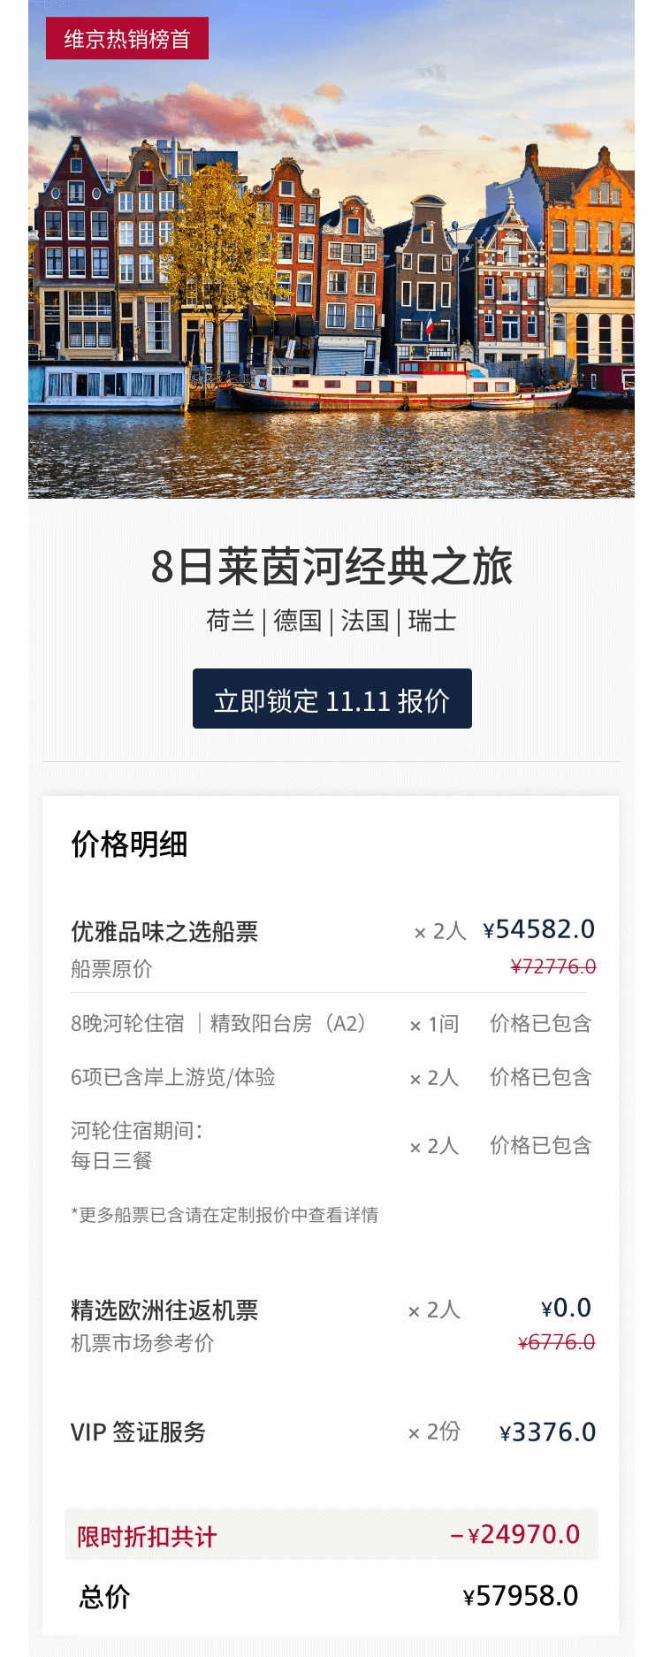This screenshot has width=663, height=1657.
Task: Open the 更多船票已含请在定制报价中查看详情 note
Action: 225,1215
